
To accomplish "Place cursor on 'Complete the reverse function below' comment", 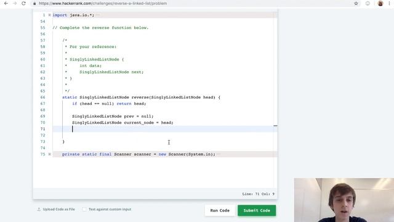I will pos(100,28).
